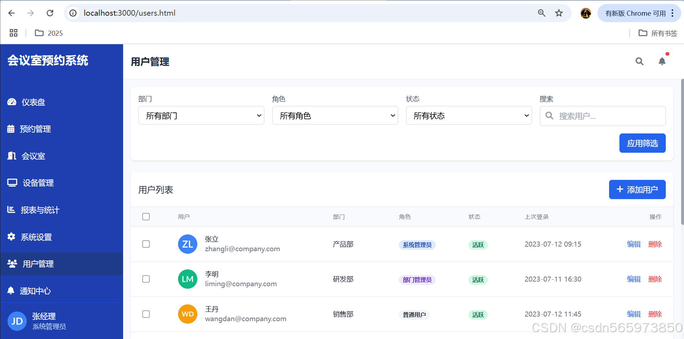Click 编辑 for 李明

pos(634,279)
